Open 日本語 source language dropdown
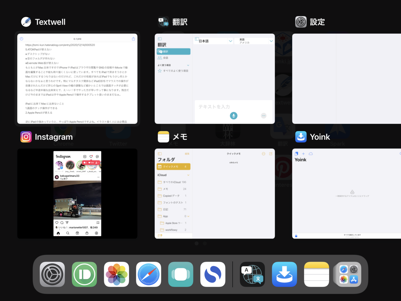The width and height of the screenshot is (401, 301). click(231, 41)
